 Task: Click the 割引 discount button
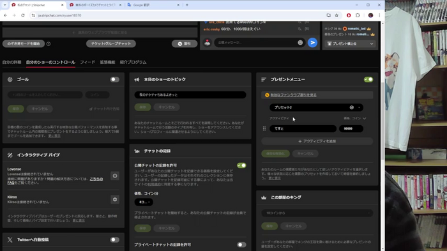pyautogui.click(x=185, y=43)
